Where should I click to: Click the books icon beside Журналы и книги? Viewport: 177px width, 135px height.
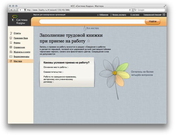(11, 52)
